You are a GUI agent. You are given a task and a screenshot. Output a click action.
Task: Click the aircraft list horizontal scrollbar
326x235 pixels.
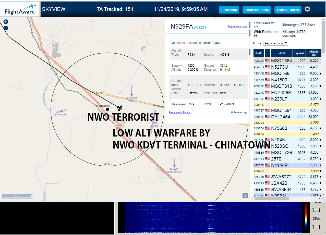point(272,198)
